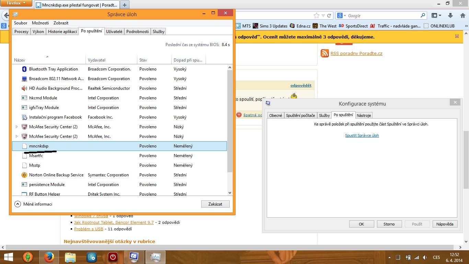Open the Zobrazit menu

[x=61, y=23]
